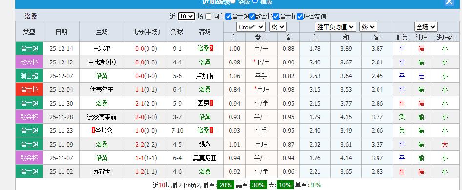Click the red card badge 2 on 25-12-14 row
The width and height of the screenshot is (462, 190).
click(x=211, y=49)
